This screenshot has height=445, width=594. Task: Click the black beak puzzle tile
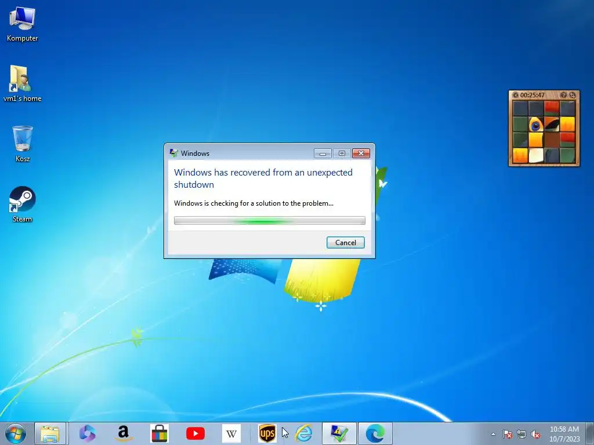[x=552, y=125]
